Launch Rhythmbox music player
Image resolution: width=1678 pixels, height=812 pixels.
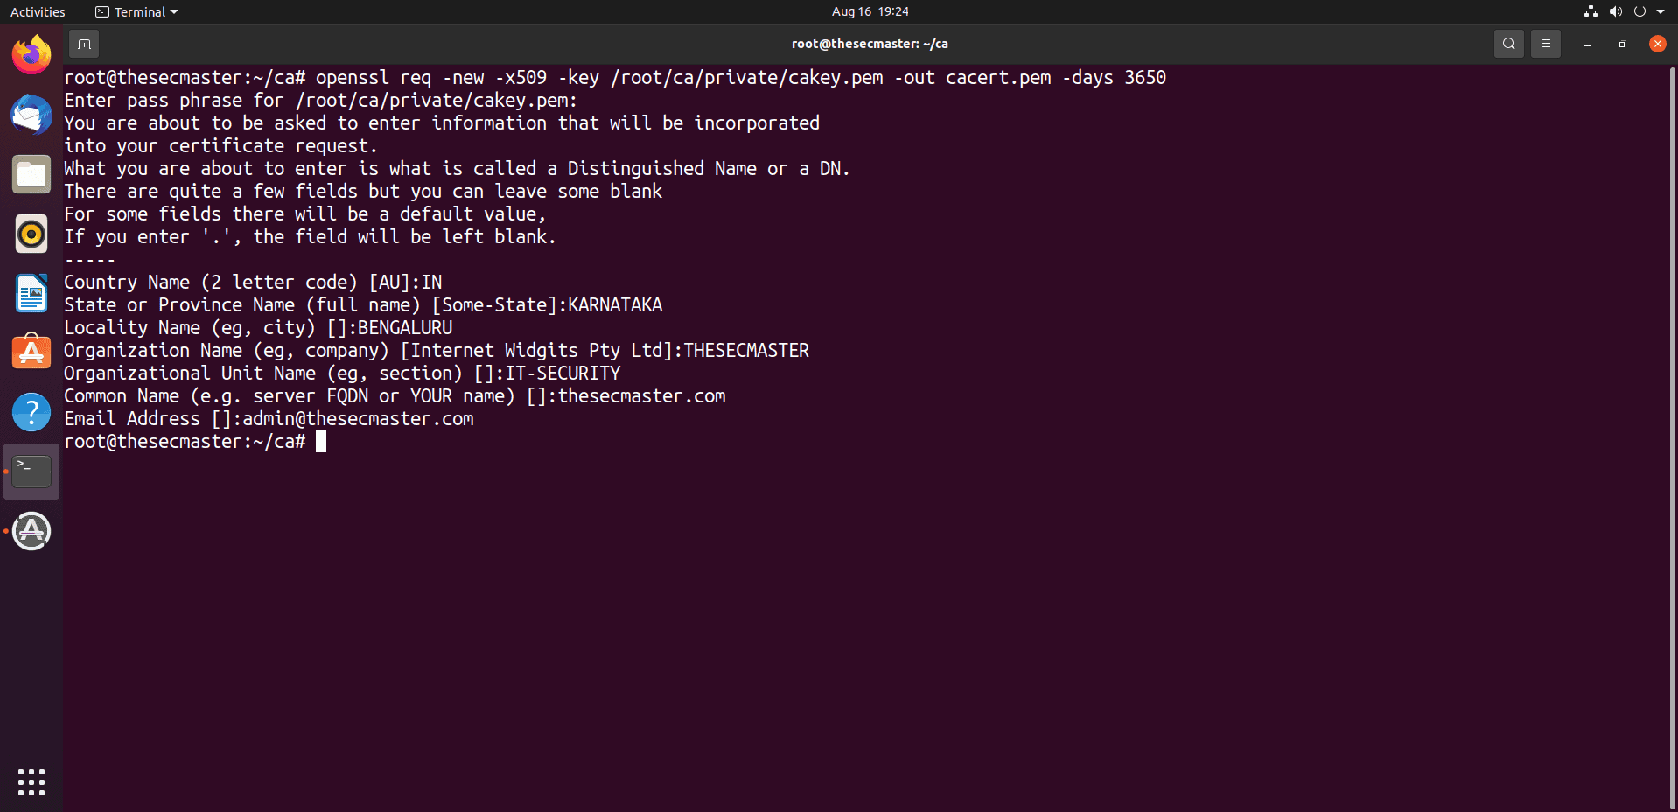[x=31, y=234]
